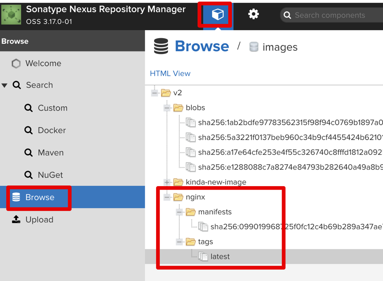Open NuGet search

[50, 175]
